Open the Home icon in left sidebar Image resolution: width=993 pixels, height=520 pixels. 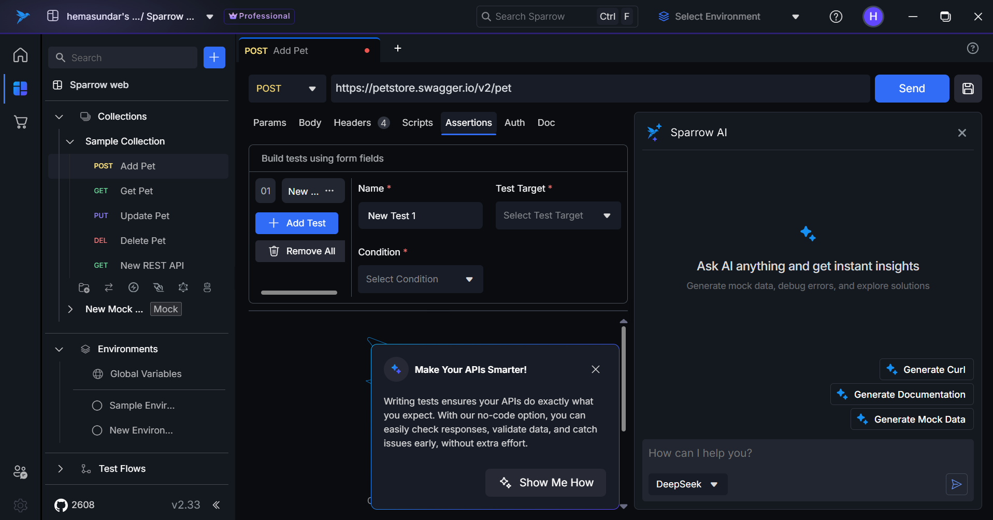[20, 55]
